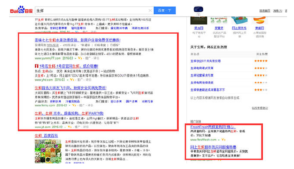
Task: Visit www.yhd.com green URL
Action: click(x=44, y=80)
